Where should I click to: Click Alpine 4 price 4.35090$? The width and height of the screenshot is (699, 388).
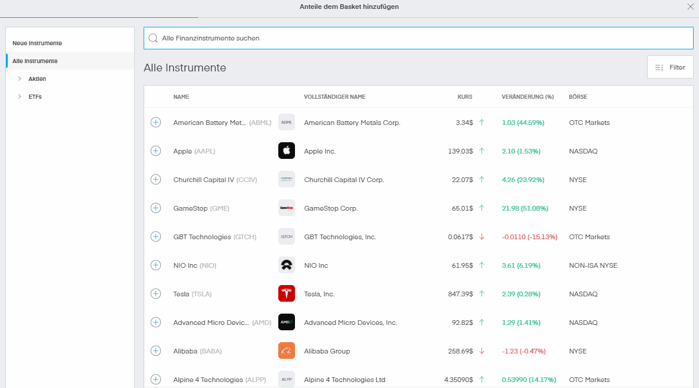[x=458, y=380]
